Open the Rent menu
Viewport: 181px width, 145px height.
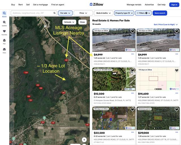coord(21,5)
